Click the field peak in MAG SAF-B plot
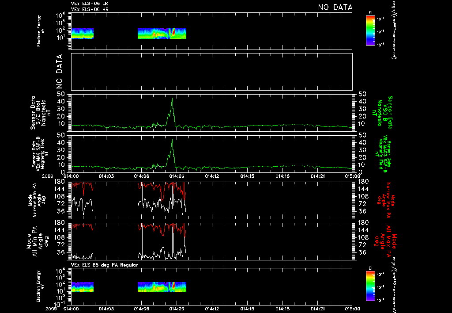The width and height of the screenshot is (452, 313). point(173,139)
